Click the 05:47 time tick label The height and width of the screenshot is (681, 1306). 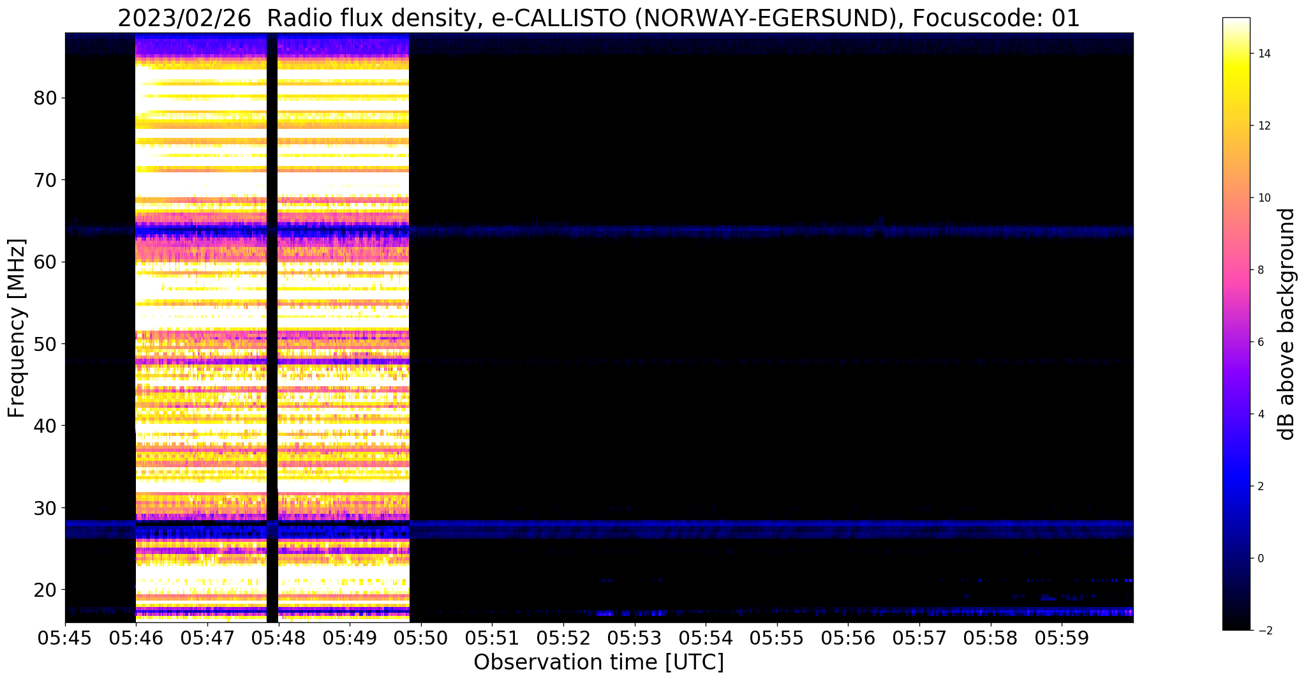tap(207, 638)
